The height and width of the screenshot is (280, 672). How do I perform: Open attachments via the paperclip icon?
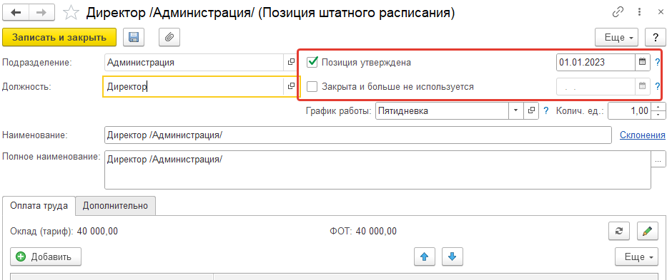(169, 37)
